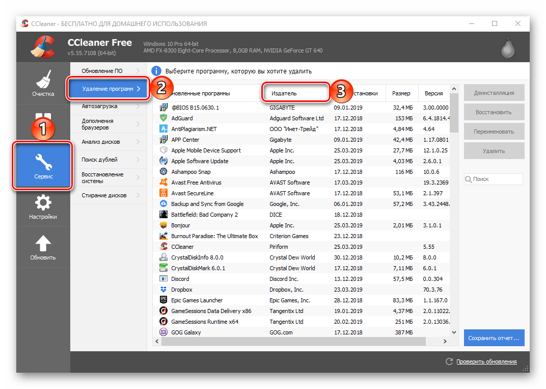Expand the Автозагрузка menu item

coord(108,107)
